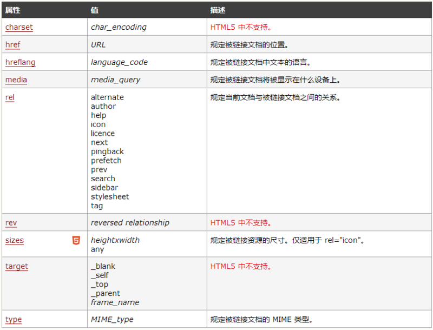Open the rel attribute link
The width and height of the screenshot is (433, 330).
pyautogui.click(x=10, y=97)
